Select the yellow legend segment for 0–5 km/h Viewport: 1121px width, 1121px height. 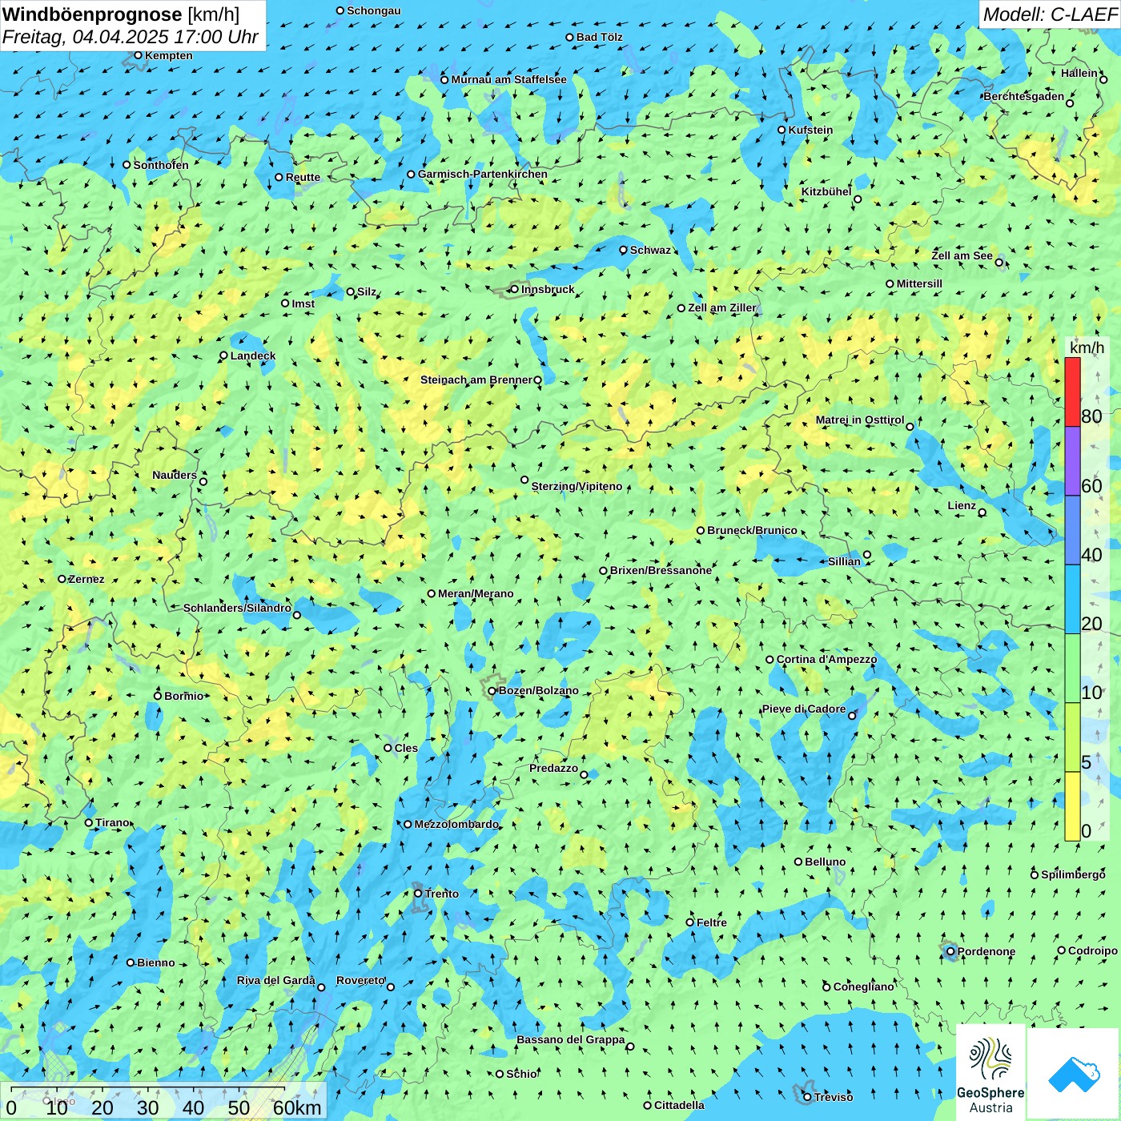1072,806
